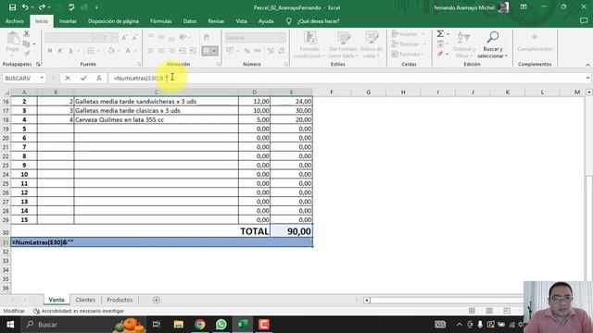
Task: Decrease indent in Alineación group
Action: [183, 51]
